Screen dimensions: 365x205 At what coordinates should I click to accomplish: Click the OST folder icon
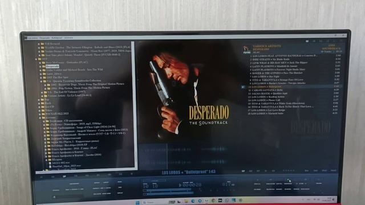(39, 59)
